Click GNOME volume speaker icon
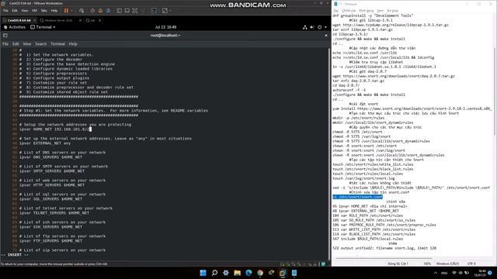The image size is (497, 279). coord(312,27)
